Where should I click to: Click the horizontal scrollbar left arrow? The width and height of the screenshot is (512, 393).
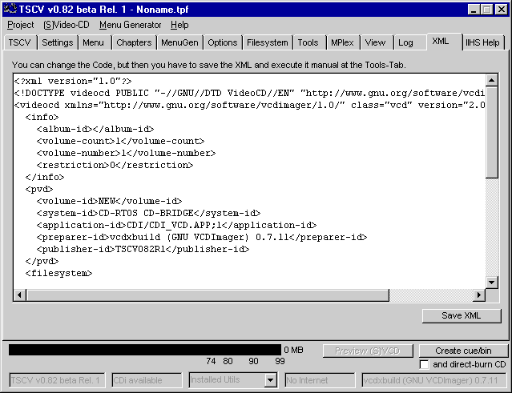(x=19, y=295)
